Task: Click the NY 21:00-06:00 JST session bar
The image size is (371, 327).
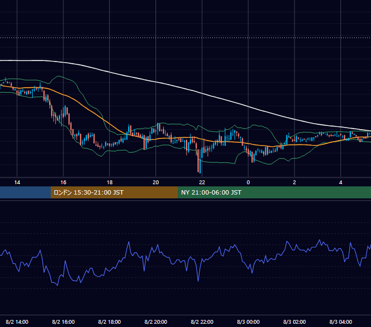Action: pos(274,192)
